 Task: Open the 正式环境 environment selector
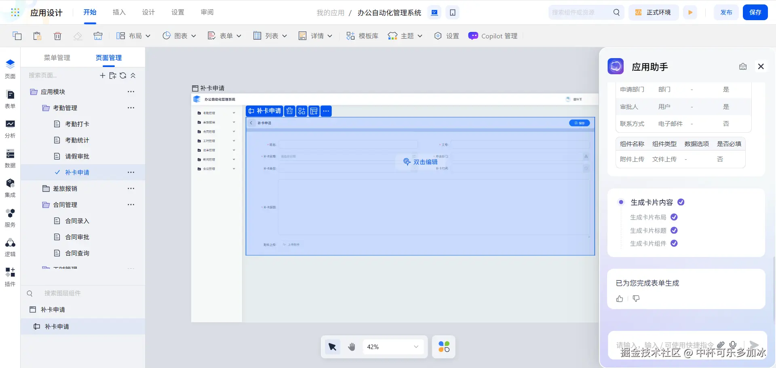654,13
